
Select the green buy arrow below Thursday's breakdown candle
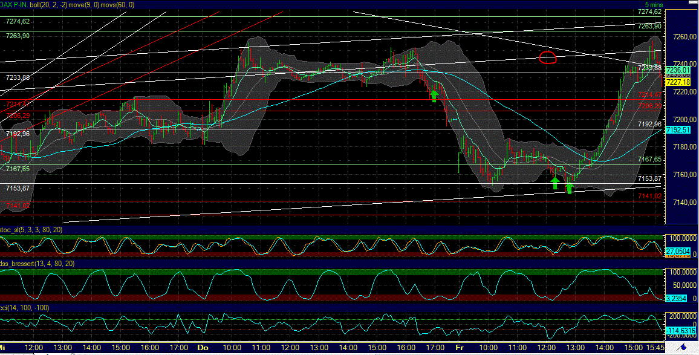(x=434, y=96)
